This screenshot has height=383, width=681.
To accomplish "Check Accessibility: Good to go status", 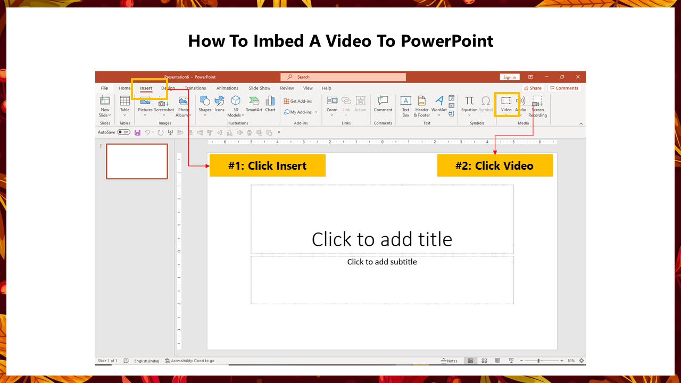I will pos(190,361).
